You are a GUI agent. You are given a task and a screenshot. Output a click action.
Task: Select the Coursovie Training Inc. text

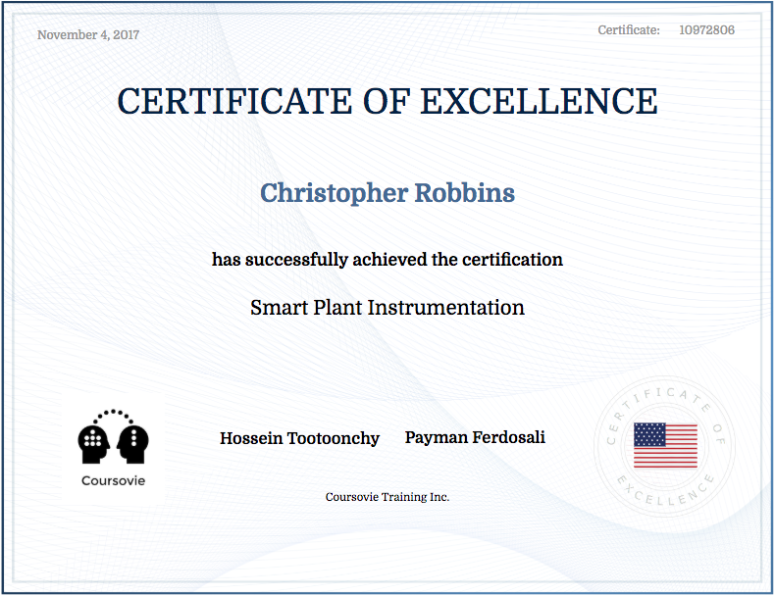(x=387, y=497)
